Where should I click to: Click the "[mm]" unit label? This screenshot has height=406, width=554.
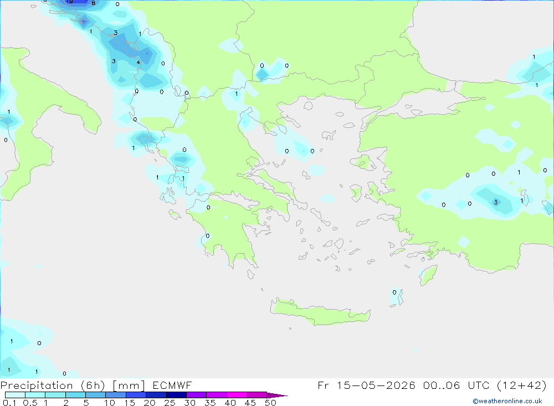pyautogui.click(x=129, y=386)
